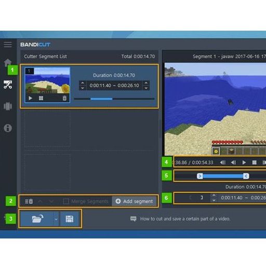Select the Cut mode scissors icon
Screen dimensions: 266x266
tap(8, 85)
